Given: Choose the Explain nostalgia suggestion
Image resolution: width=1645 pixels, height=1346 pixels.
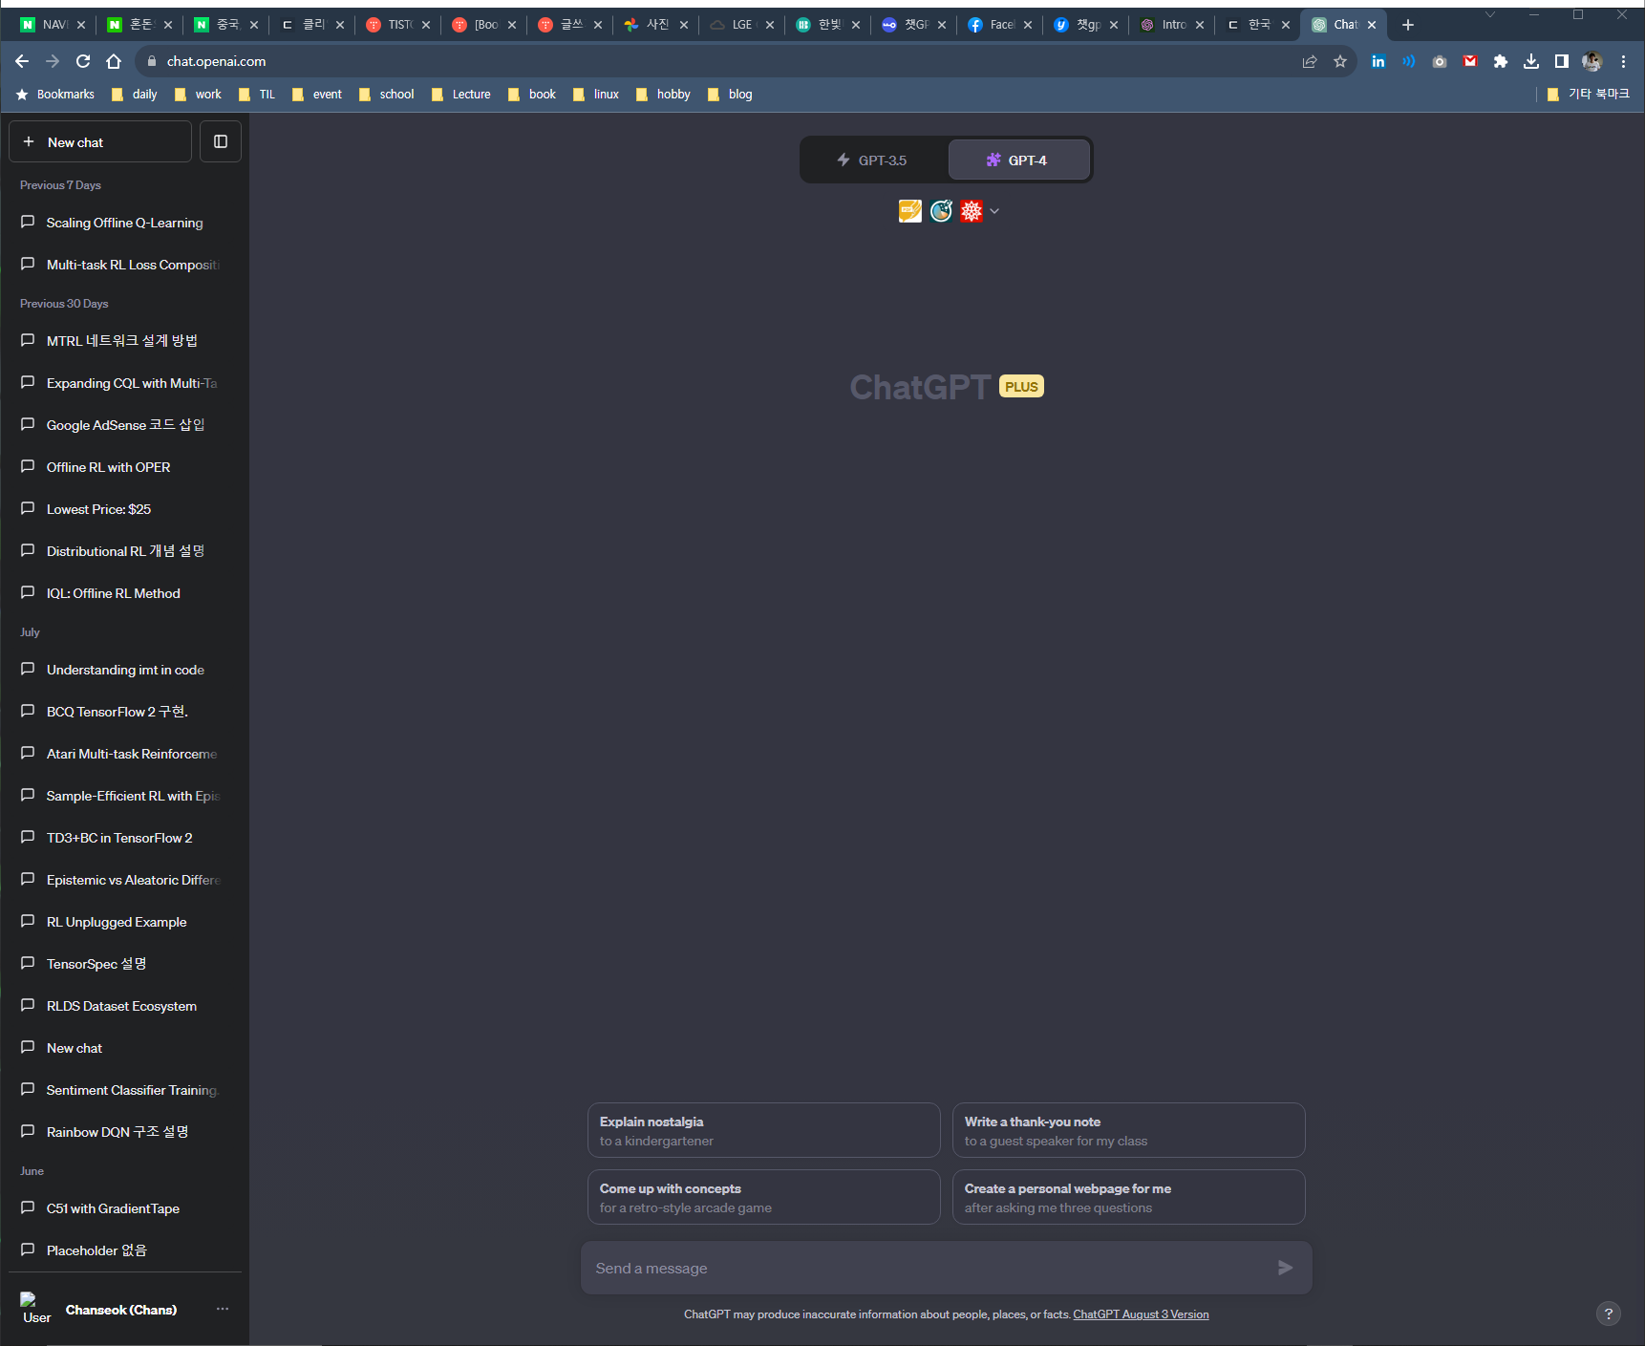Looking at the screenshot, I should pyautogui.click(x=764, y=1130).
